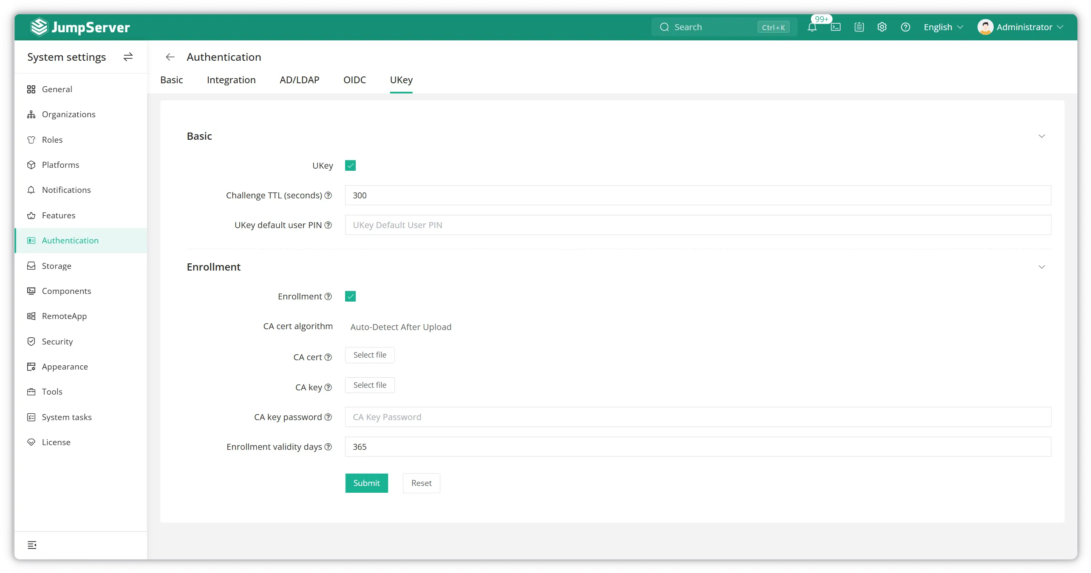Open the notifications bell icon
This screenshot has width=1091, height=573.
pyautogui.click(x=812, y=27)
